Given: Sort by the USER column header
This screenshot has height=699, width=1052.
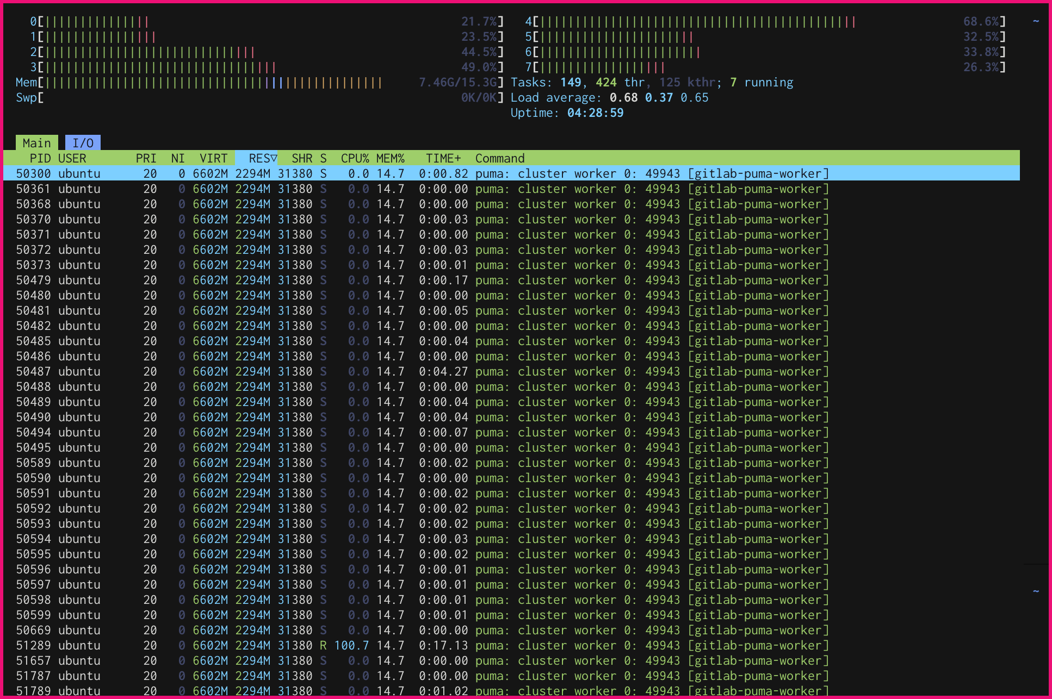Looking at the screenshot, I should coord(72,158).
